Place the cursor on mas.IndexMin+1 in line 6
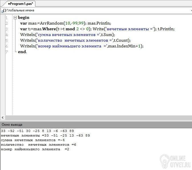Image resolution: width=192 pixels, height=170 pixels. [x=125, y=46]
